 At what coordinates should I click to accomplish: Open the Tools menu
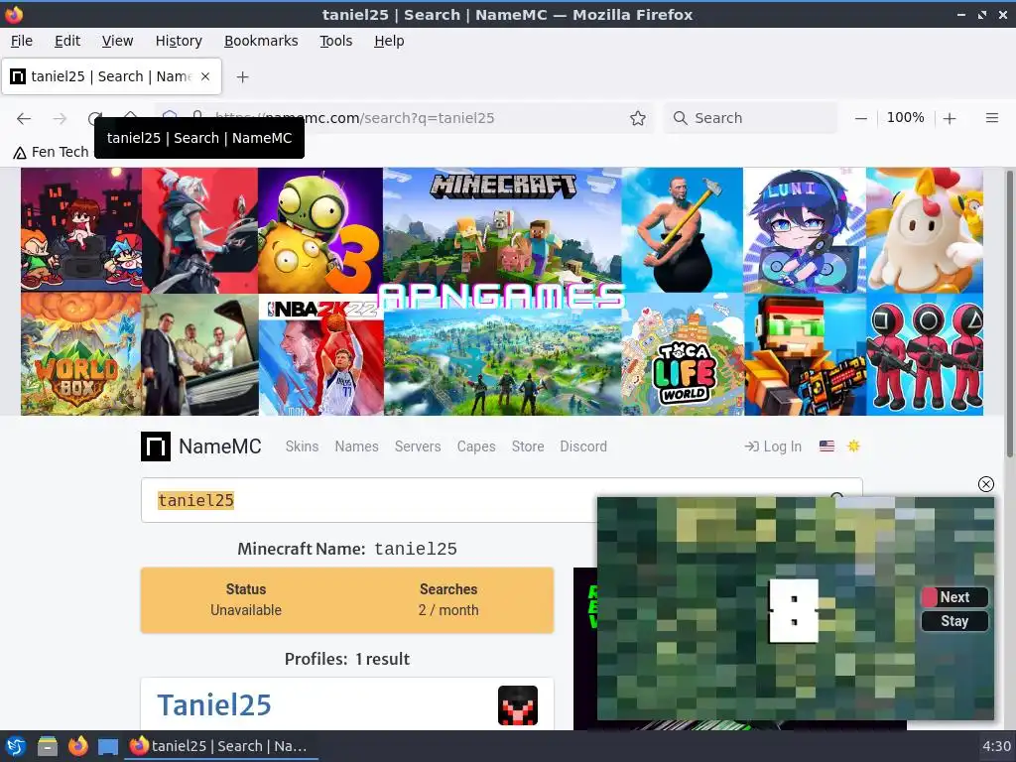coord(335,41)
